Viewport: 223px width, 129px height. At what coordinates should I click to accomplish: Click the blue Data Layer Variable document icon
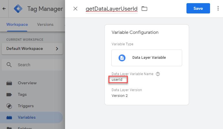coord(122,58)
